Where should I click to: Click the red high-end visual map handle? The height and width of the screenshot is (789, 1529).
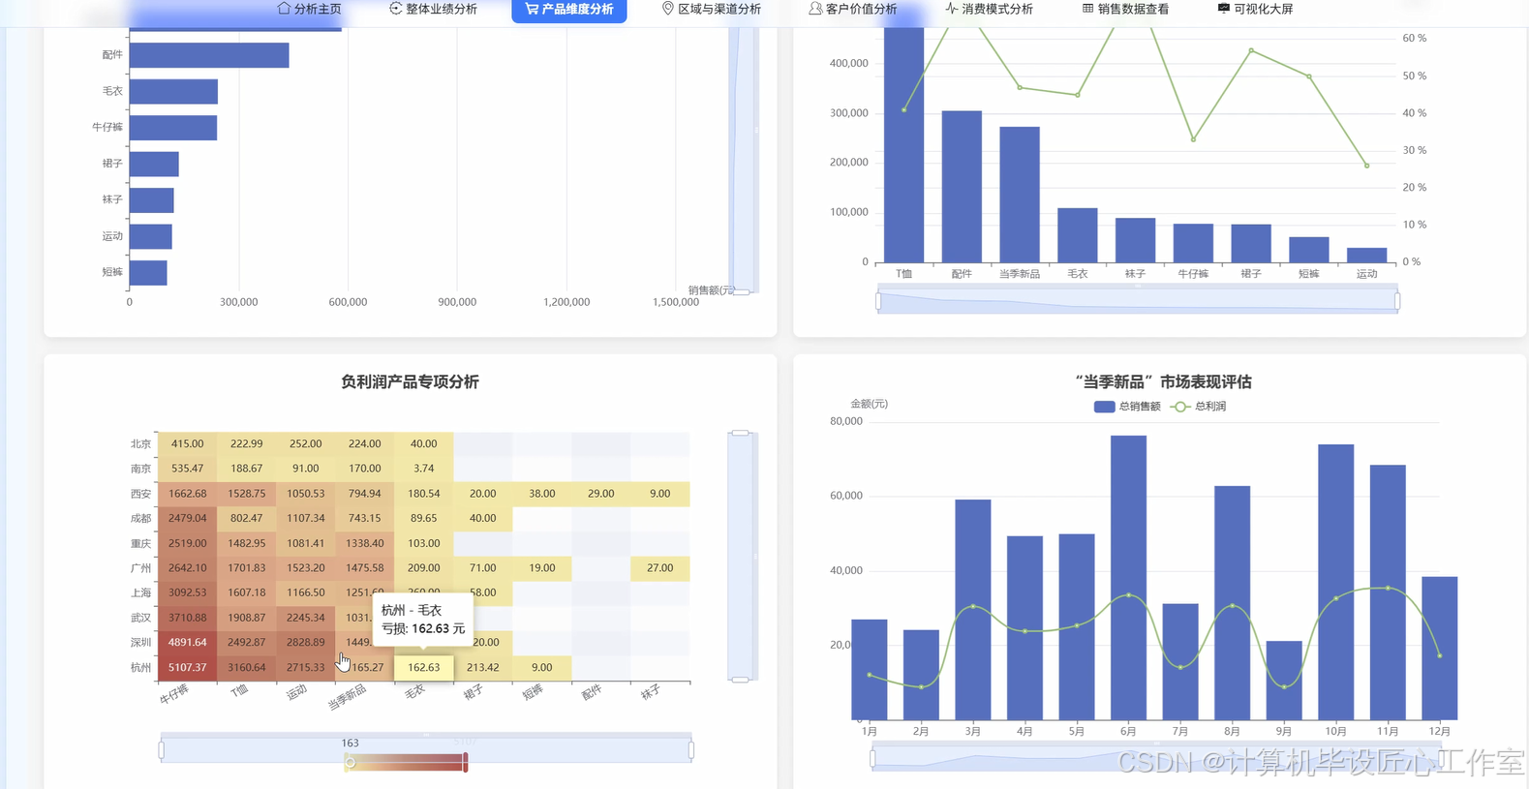pos(466,763)
